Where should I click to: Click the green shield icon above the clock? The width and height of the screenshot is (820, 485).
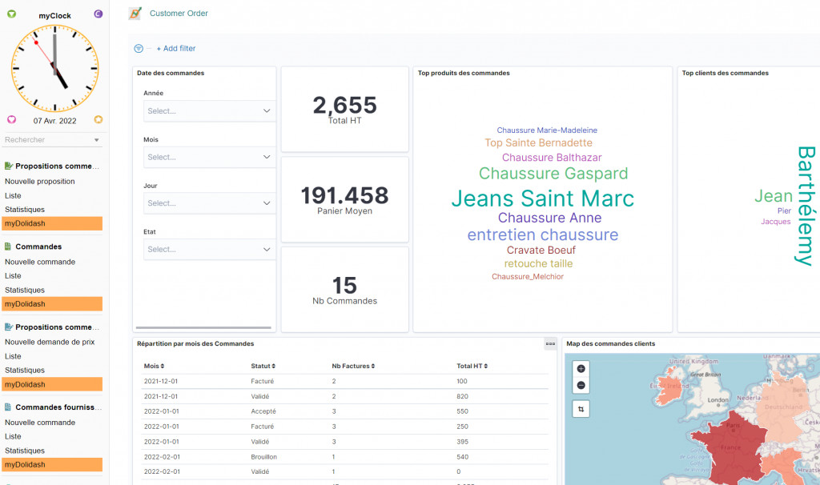coord(11,14)
